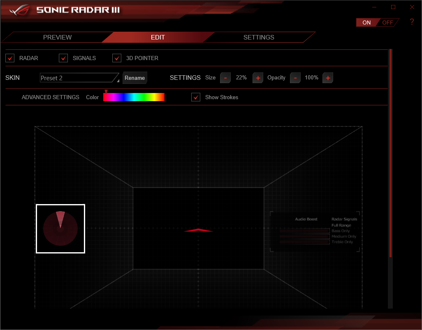
Task: Click the Radar Signals label in the overlay
Action: point(345,219)
